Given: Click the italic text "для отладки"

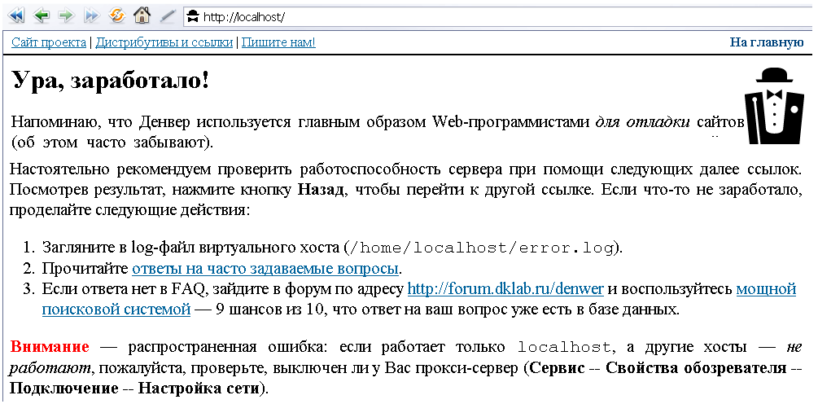Looking at the screenshot, I should (x=643, y=122).
